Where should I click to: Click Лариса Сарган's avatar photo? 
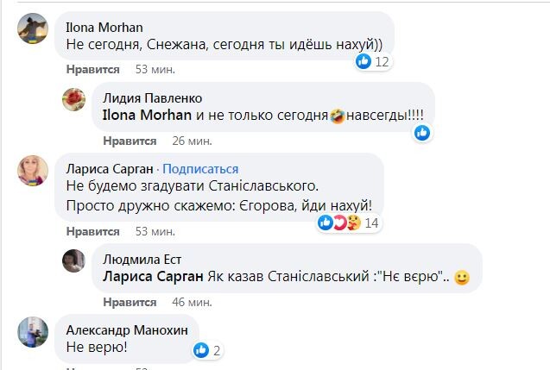(x=33, y=170)
